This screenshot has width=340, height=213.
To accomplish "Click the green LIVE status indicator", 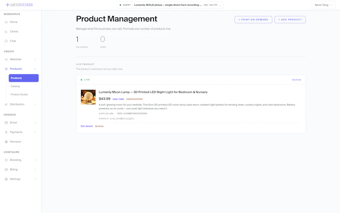I will coord(85,80).
